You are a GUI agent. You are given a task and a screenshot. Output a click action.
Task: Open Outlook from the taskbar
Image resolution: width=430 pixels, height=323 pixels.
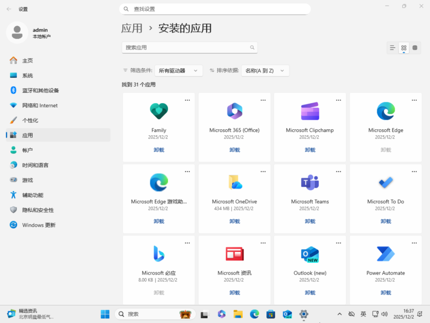(287, 314)
